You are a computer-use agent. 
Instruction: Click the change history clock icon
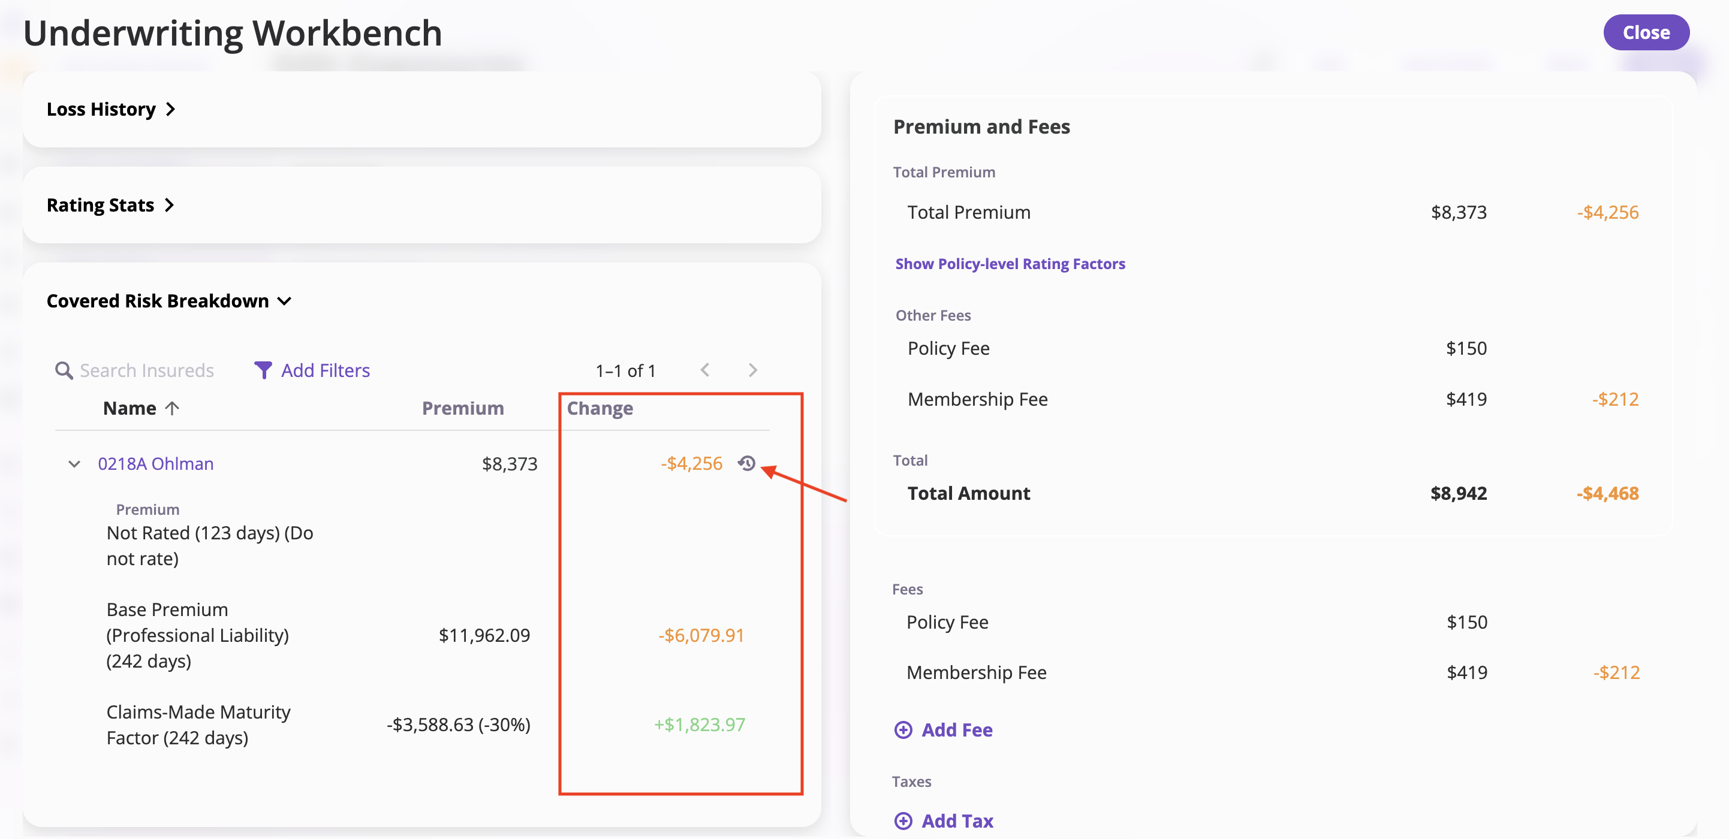coord(746,463)
